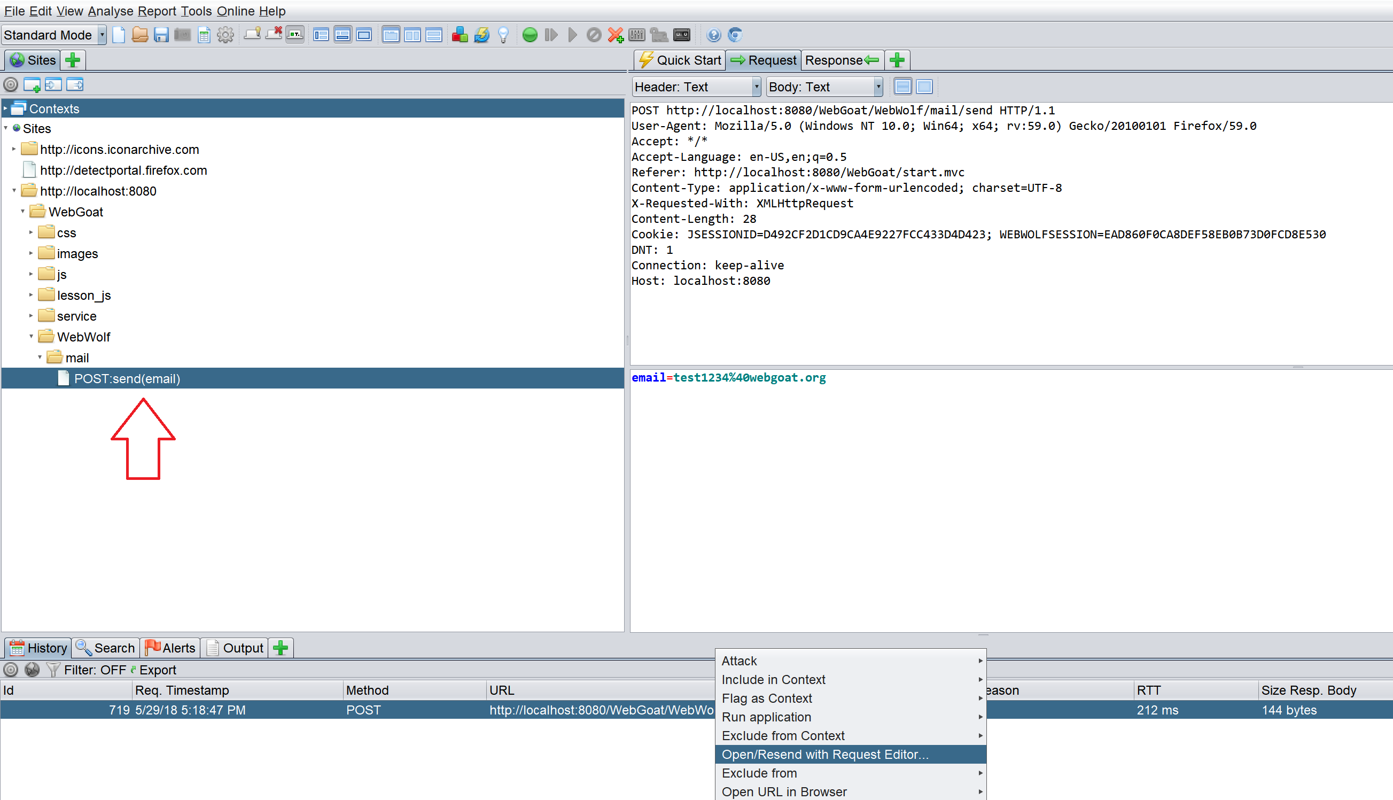Open Options with the gear icon
1393x800 pixels.
tap(225, 35)
